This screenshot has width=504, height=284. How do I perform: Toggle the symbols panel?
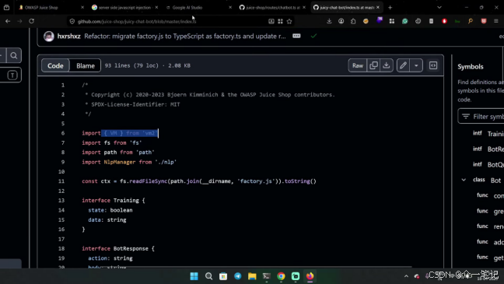click(x=433, y=65)
